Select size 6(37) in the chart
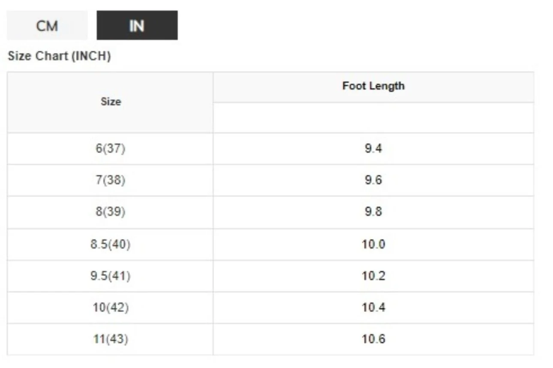Viewport: 553px width, 368px height. (111, 148)
